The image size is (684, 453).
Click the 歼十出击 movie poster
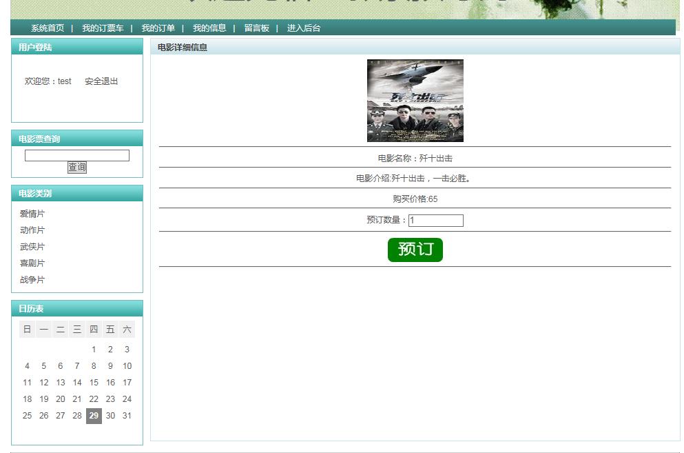tap(415, 101)
